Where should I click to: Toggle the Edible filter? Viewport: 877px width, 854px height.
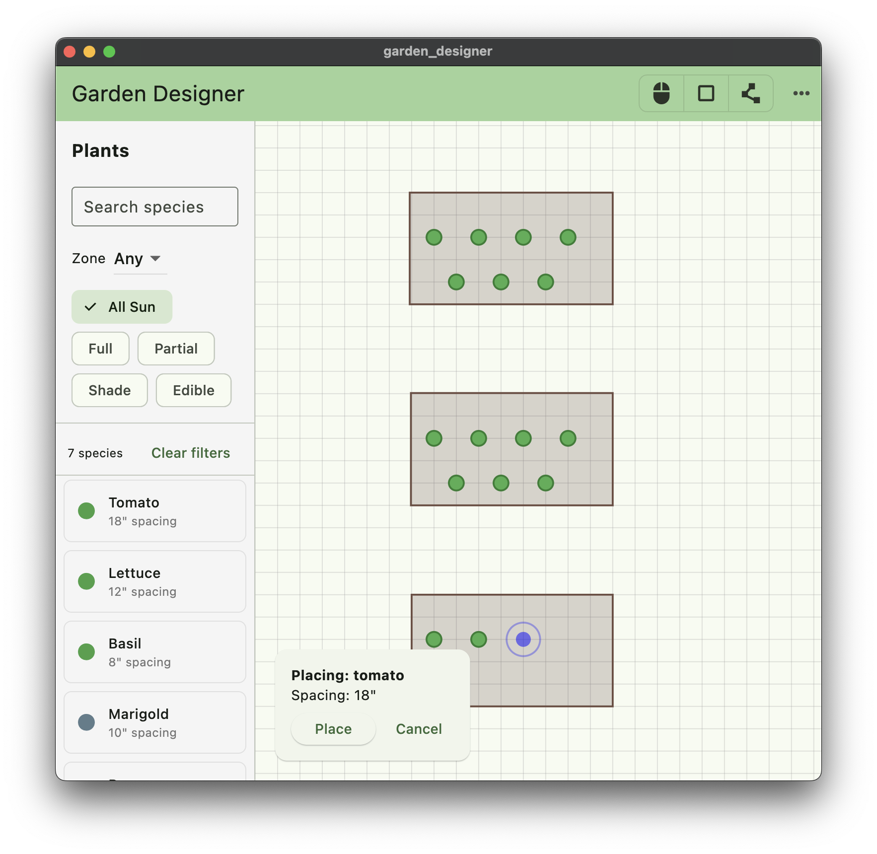[193, 390]
